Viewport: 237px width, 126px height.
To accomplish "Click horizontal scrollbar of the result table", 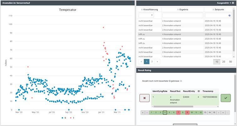I will 173,106.
